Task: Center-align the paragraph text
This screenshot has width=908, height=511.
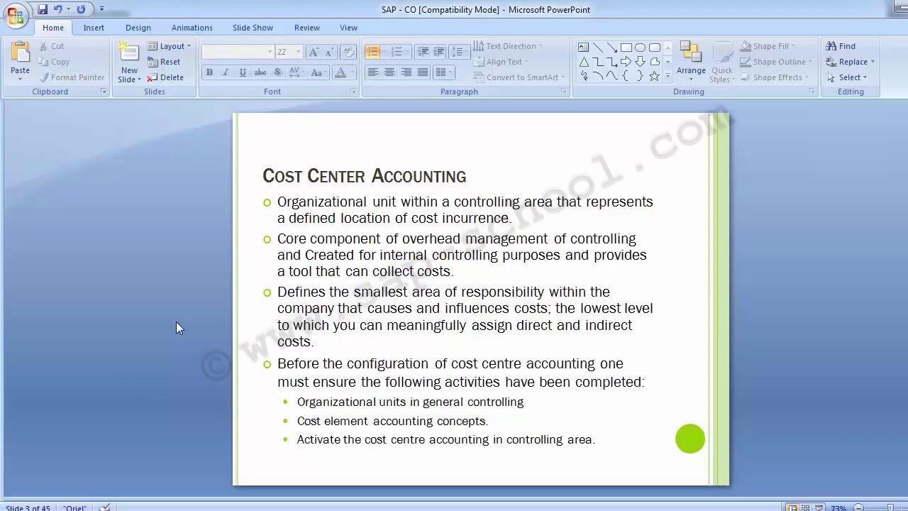Action: [x=389, y=72]
